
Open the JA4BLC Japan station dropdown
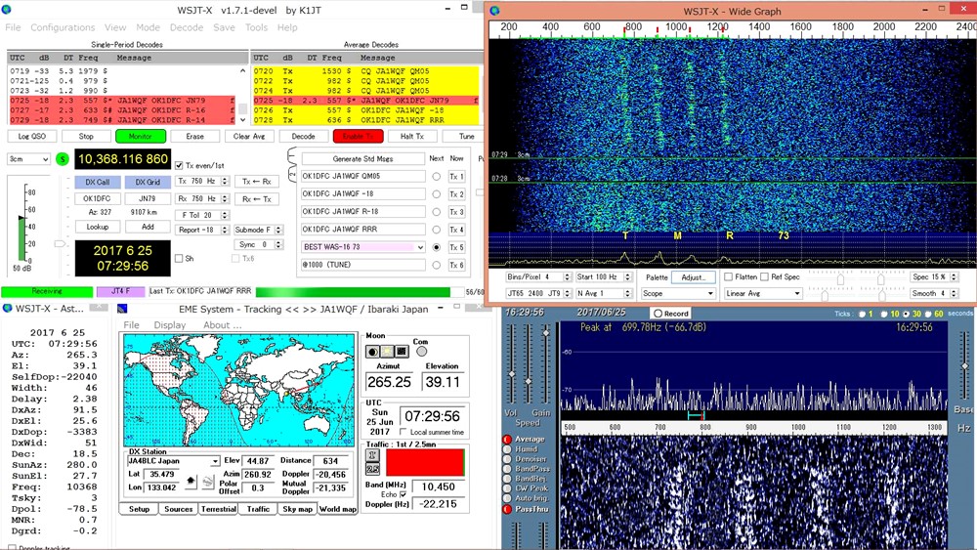pyautogui.click(x=173, y=461)
